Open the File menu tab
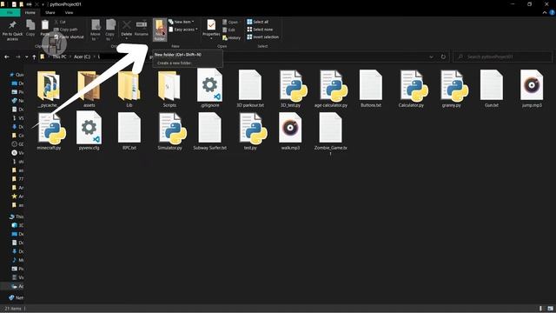Image resolution: width=556 pixels, height=313 pixels. pyautogui.click(x=10, y=12)
